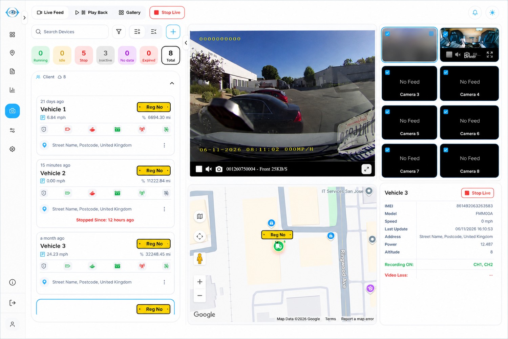The image size is (508, 339).
Task: Uncheck the first camera thumbnail checkbox
Action: pos(387,34)
